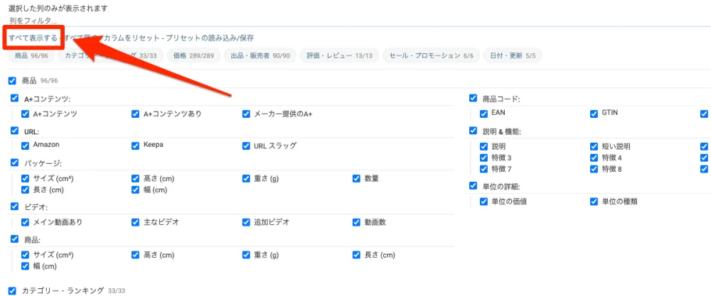Select the カテゴリー・ランキング 33/33 filter chip
Image resolution: width=711 pixels, height=296 pixels.
(x=111, y=55)
